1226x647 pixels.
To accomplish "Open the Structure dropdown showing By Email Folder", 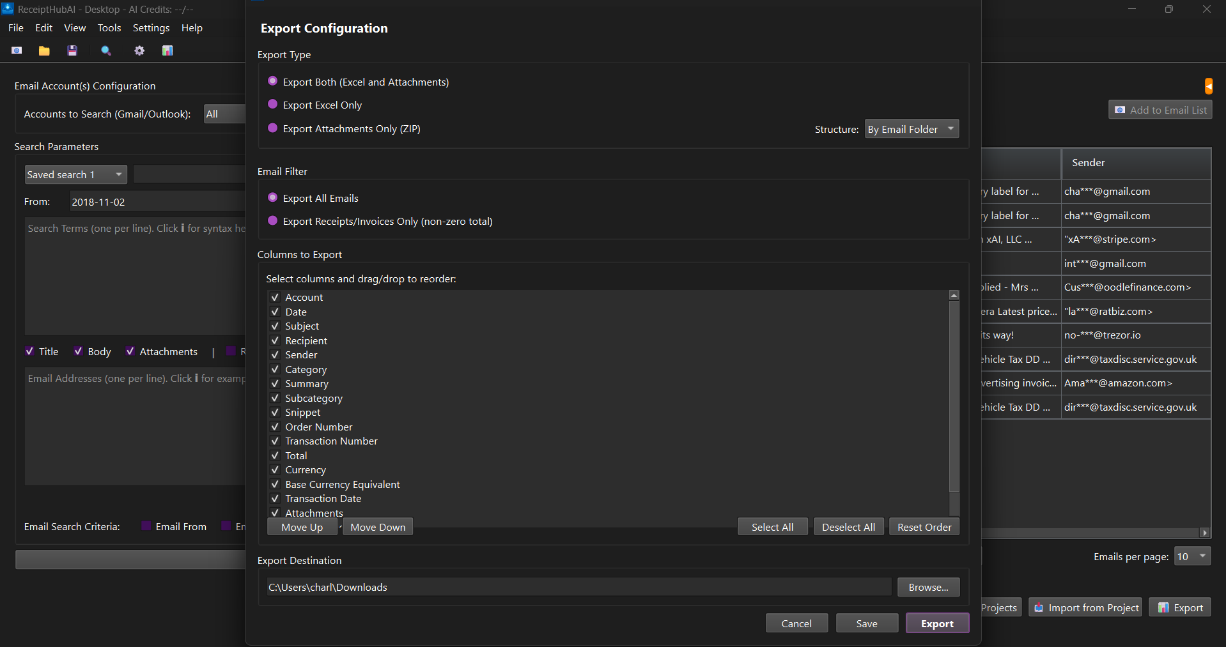I will [911, 128].
